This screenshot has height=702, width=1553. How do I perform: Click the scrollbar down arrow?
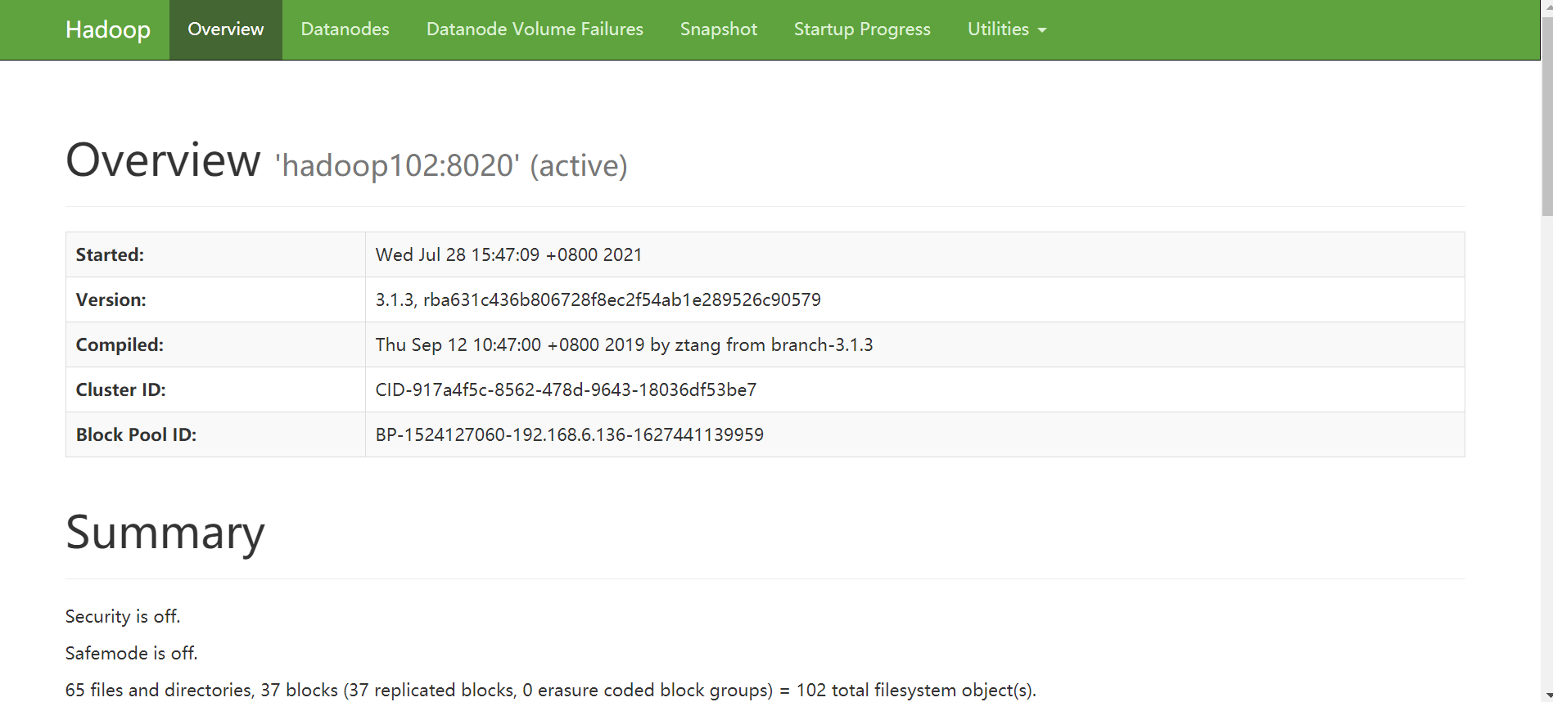(1546, 695)
